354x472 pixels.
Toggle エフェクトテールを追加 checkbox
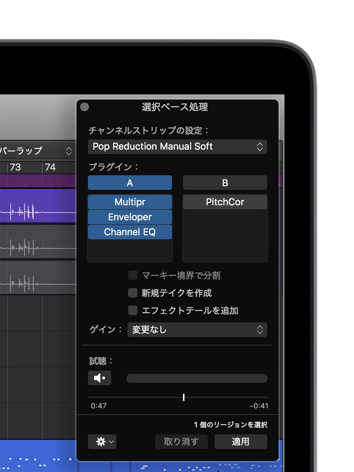(133, 310)
